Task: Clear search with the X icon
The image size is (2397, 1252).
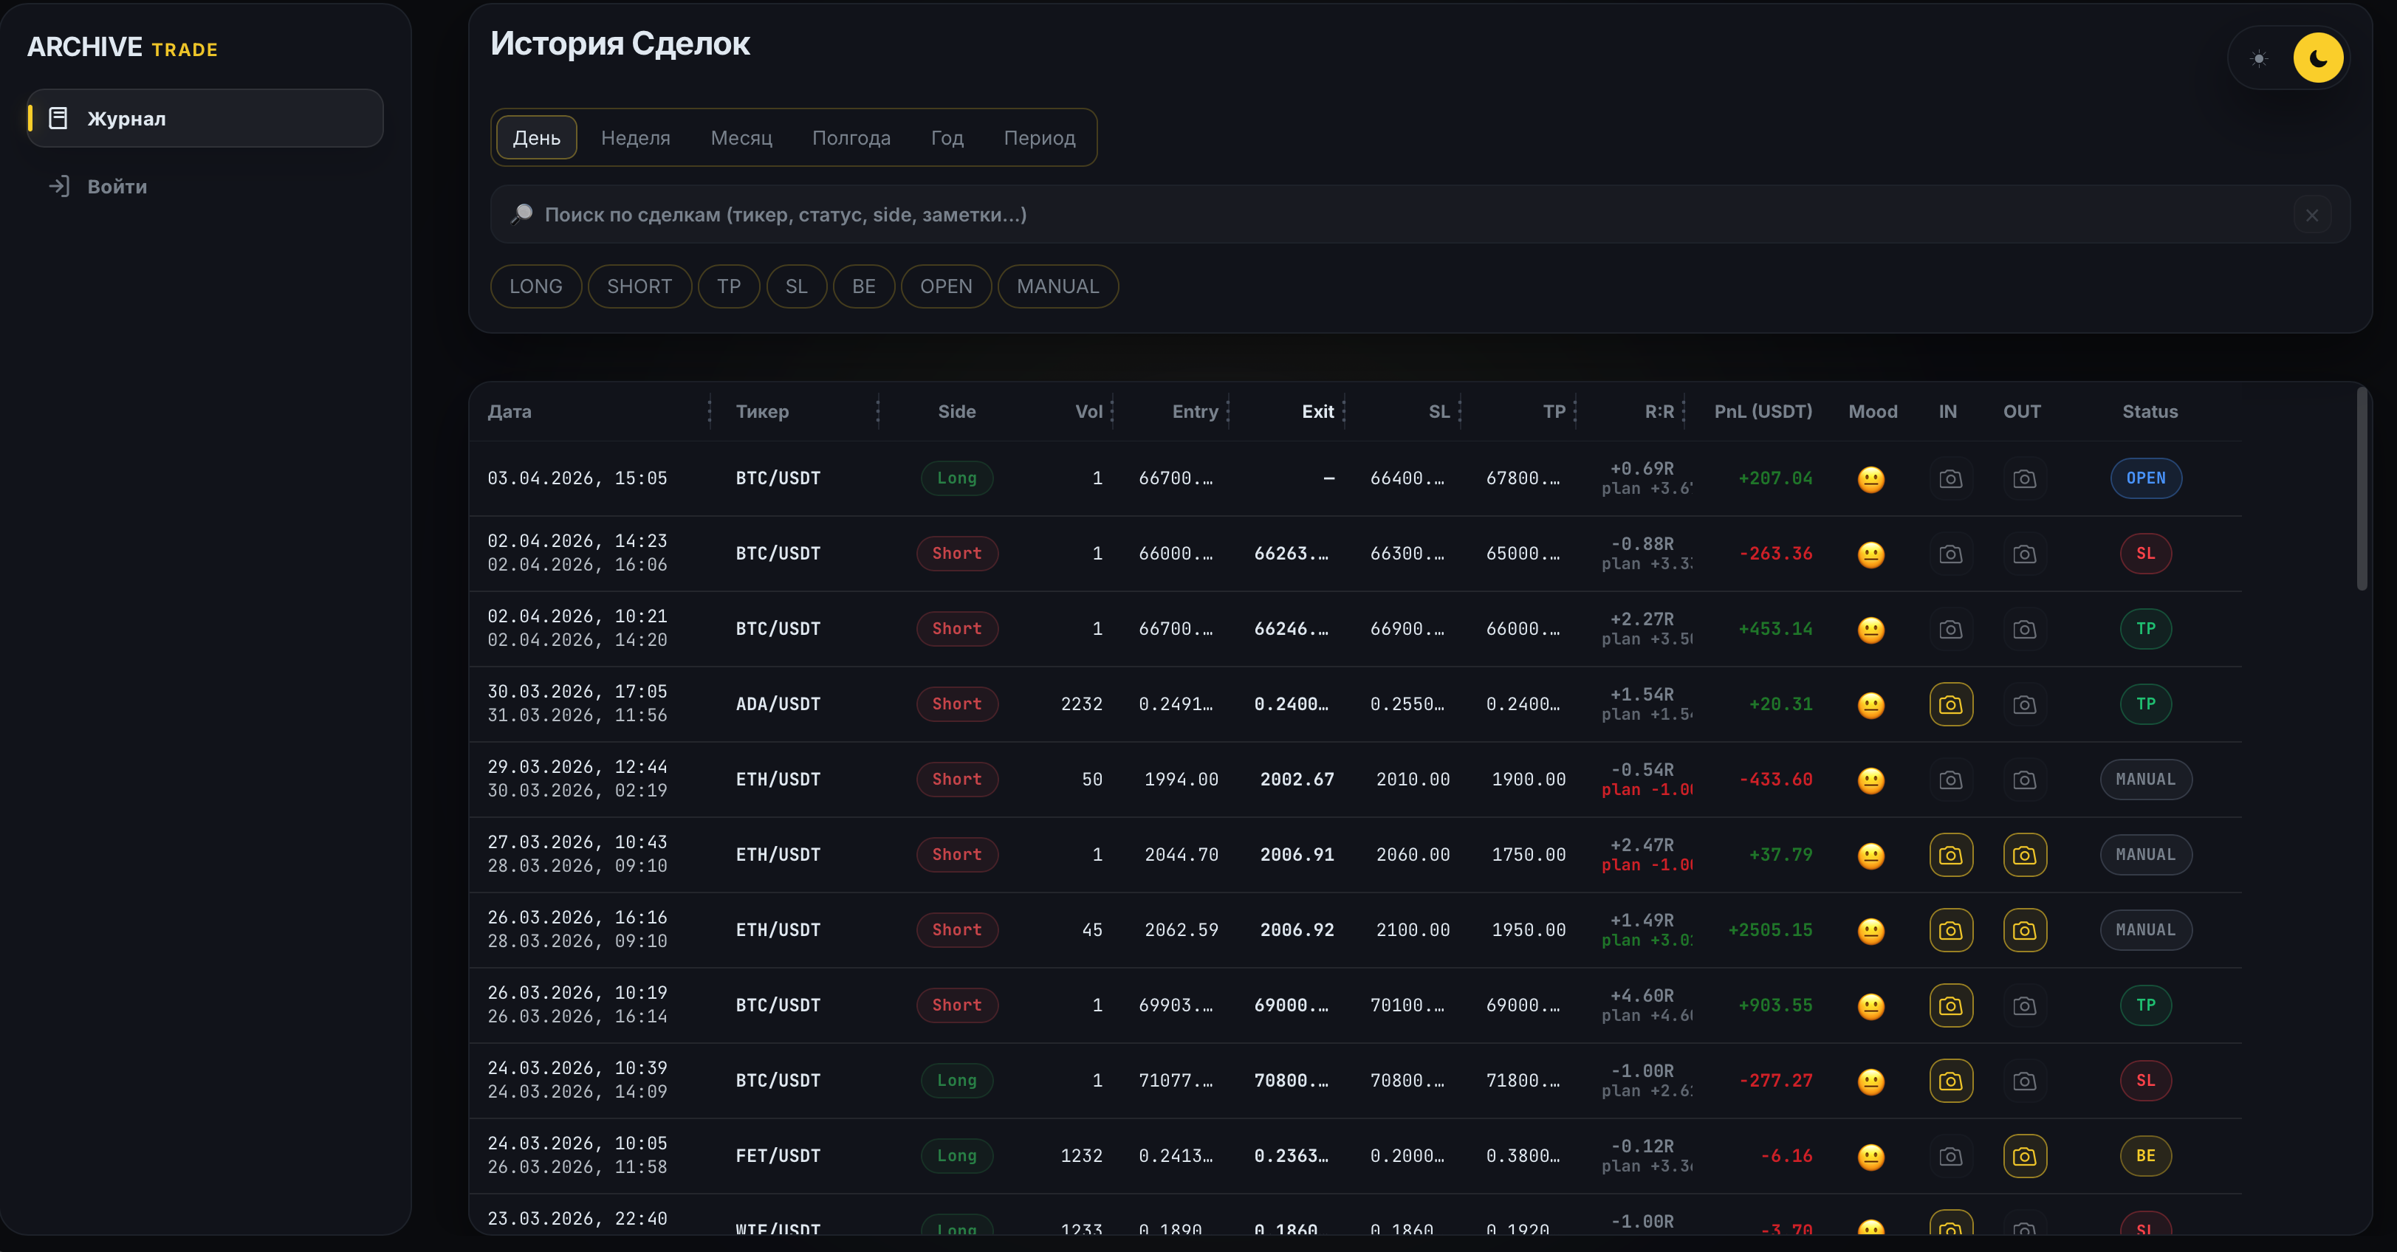Action: click(x=2311, y=216)
